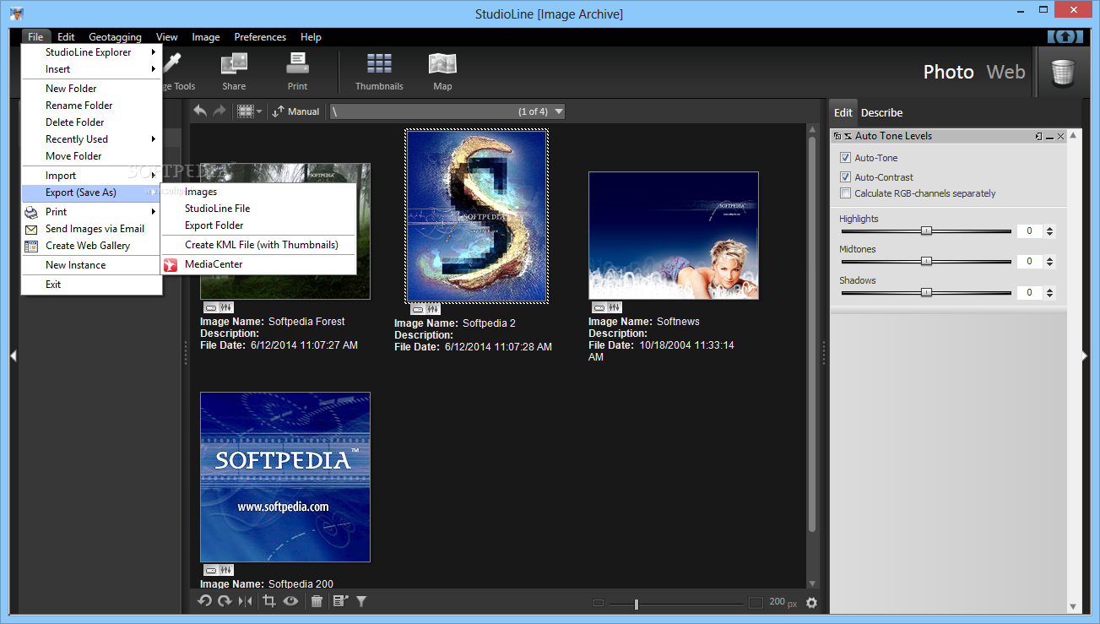Disable the Auto-Contrast checkbox

[x=845, y=177]
